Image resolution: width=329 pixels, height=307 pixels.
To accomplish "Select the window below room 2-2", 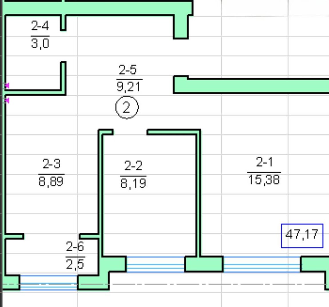I will coord(155,264).
